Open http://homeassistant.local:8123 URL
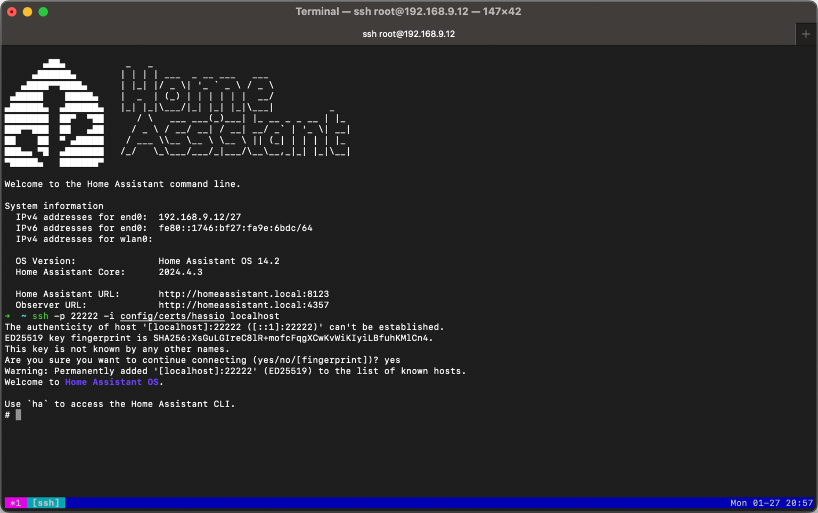 (x=244, y=294)
